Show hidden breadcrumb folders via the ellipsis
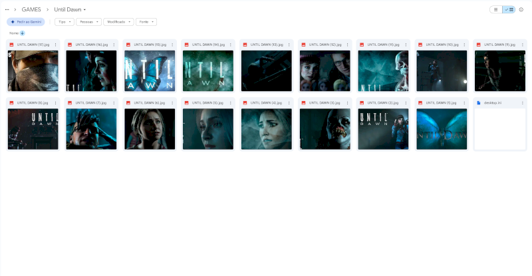532x276 pixels. (x=7, y=9)
